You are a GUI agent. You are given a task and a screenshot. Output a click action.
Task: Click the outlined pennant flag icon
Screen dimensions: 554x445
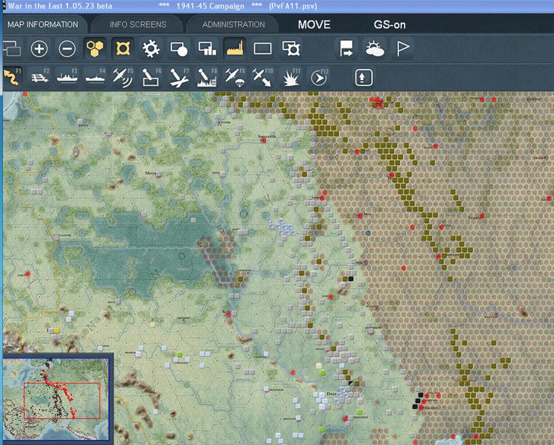[x=402, y=48]
